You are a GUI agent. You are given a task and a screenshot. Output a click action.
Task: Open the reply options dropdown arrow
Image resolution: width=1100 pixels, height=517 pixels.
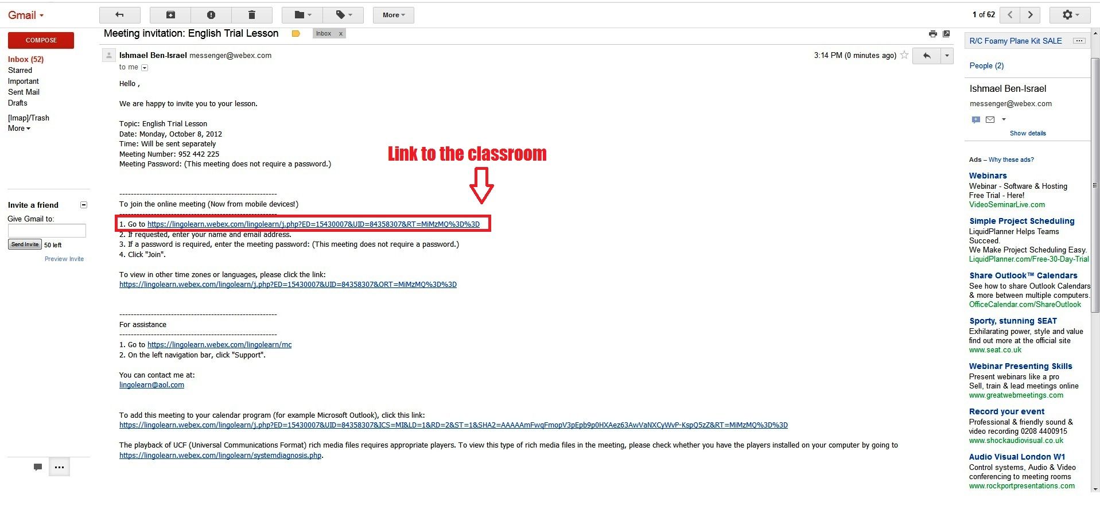click(946, 56)
